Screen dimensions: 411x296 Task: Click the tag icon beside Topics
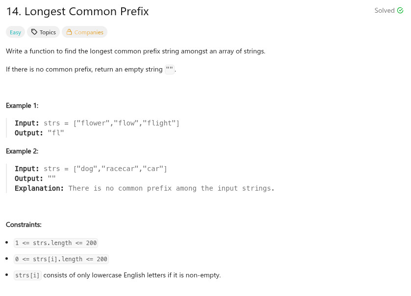click(34, 32)
